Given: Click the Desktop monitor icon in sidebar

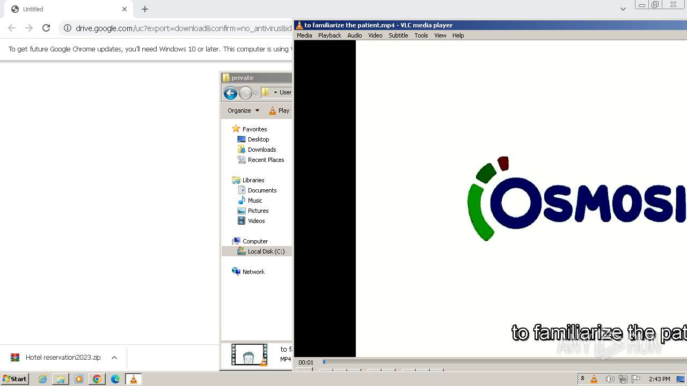Looking at the screenshot, I should tap(242, 139).
